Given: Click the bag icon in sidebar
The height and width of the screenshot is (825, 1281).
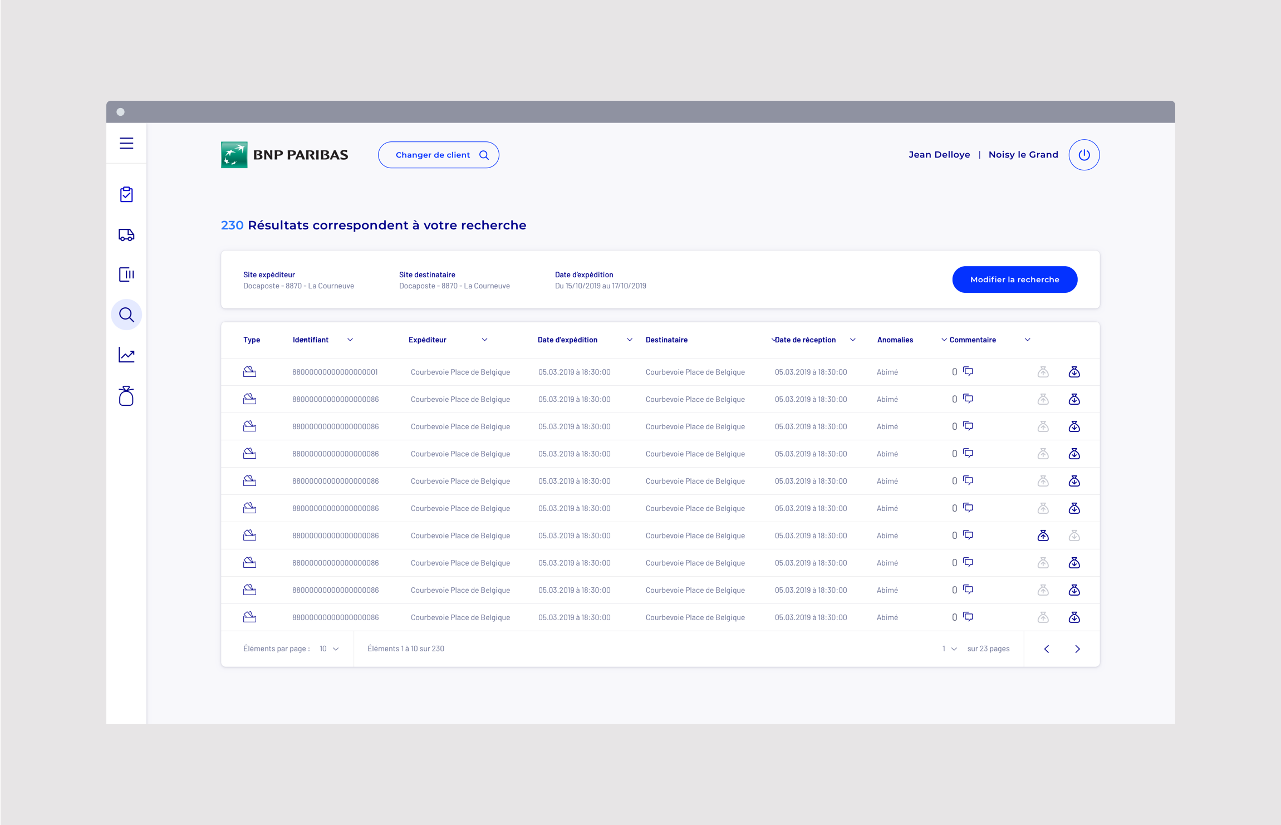Looking at the screenshot, I should 126,396.
